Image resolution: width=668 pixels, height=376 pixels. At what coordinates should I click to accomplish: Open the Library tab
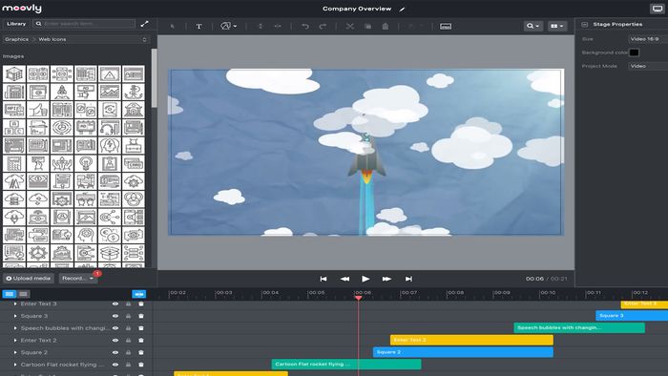pyautogui.click(x=16, y=24)
